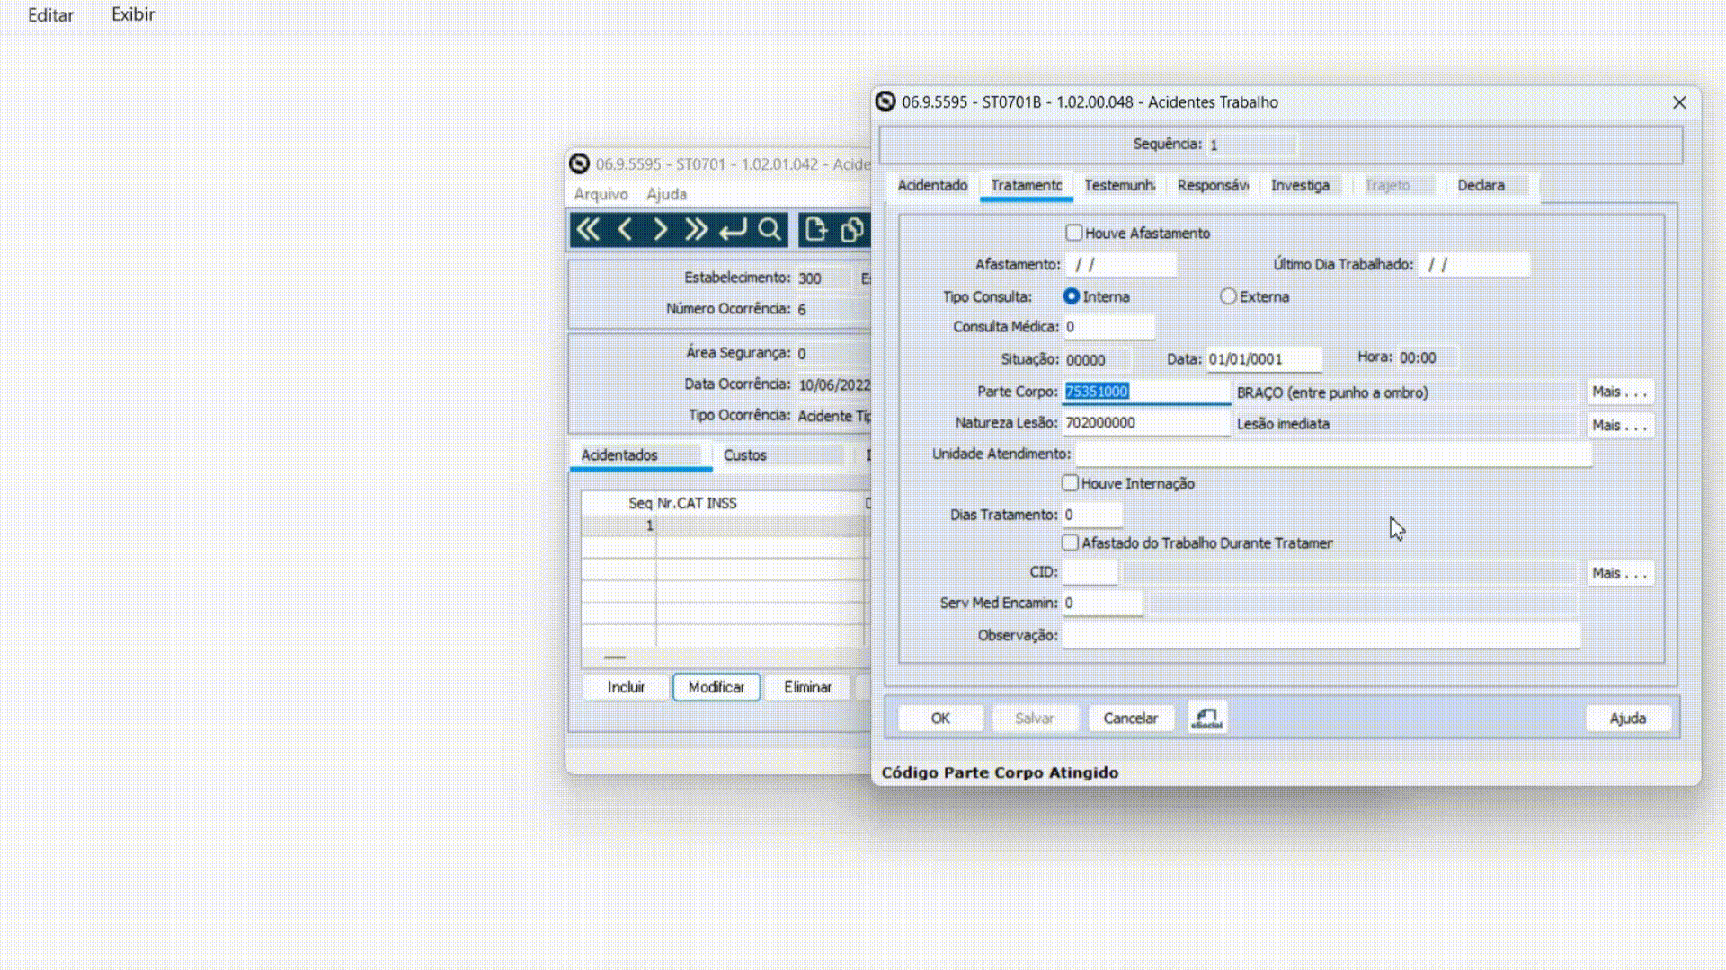Click the Acidentes Trabalho window title icon
Image resolution: width=1726 pixels, height=970 pixels.
[x=885, y=102]
